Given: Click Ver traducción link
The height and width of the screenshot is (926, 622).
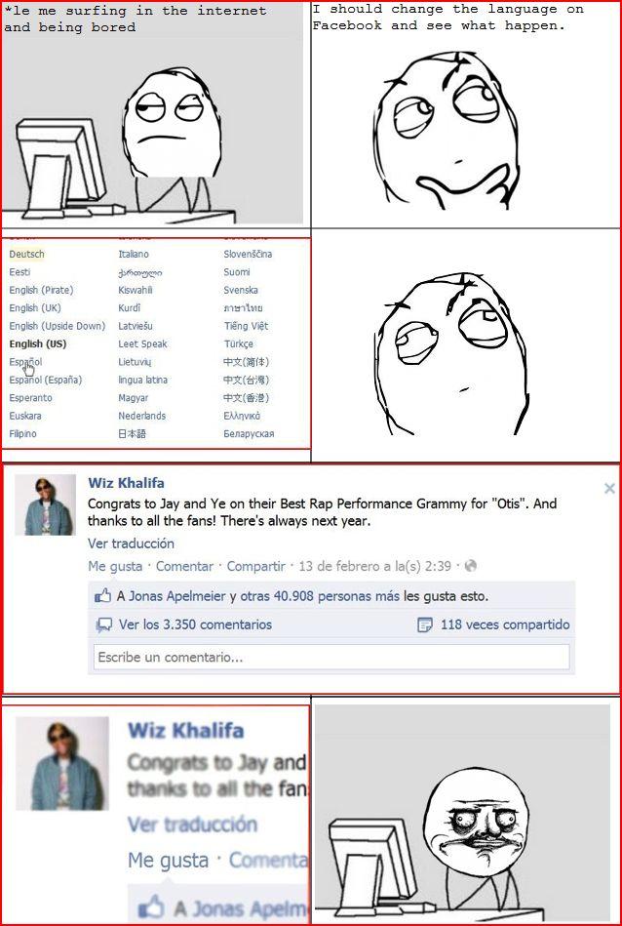Looking at the screenshot, I should tap(131, 544).
